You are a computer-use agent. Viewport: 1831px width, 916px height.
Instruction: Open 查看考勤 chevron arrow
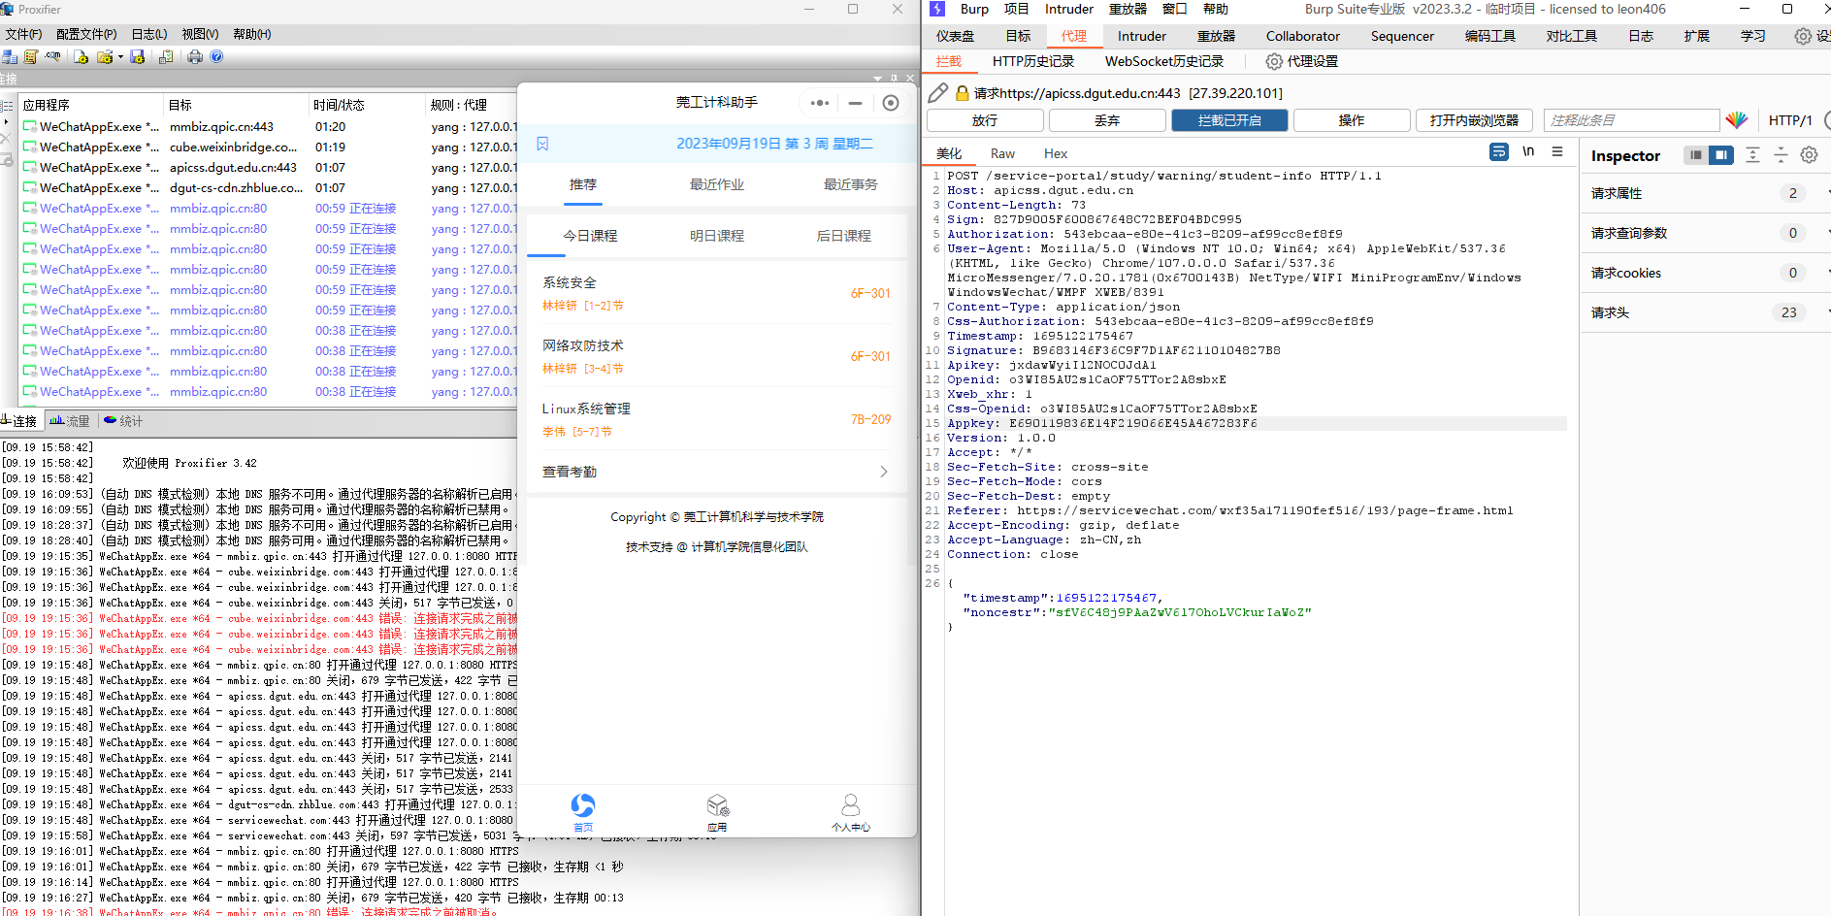pyautogui.click(x=883, y=472)
